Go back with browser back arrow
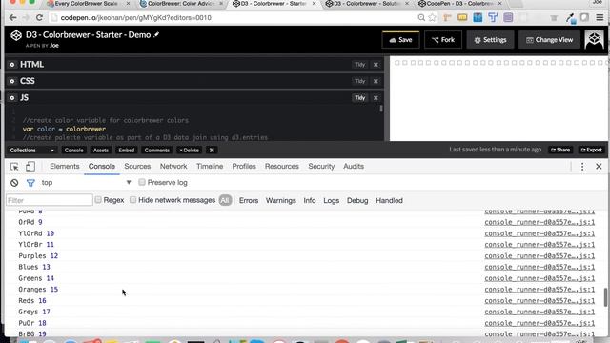The height and width of the screenshot is (343, 610). click(x=12, y=17)
